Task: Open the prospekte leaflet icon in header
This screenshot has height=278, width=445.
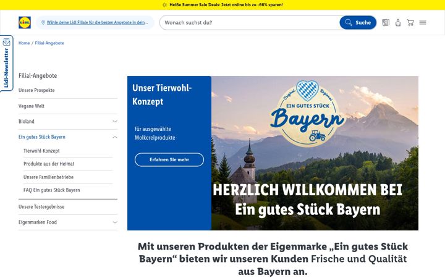Action: [x=386, y=22]
